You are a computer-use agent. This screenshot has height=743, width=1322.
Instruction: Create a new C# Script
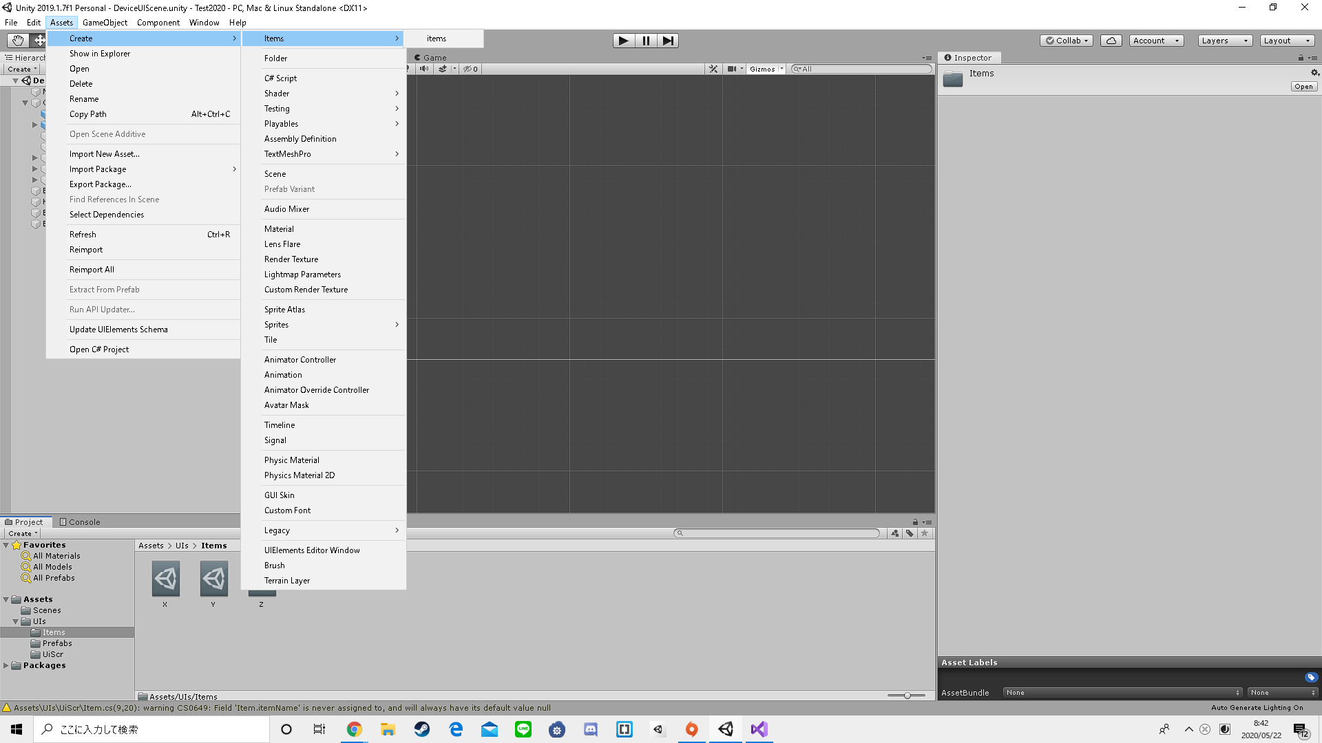click(281, 78)
